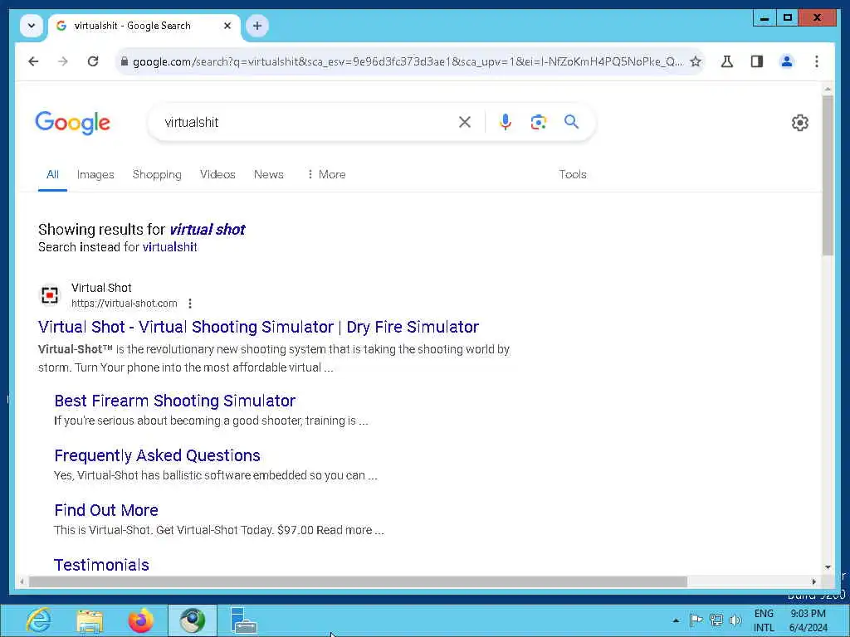The width and height of the screenshot is (850, 637).
Task: Open Best Firearm Shooting Simulator sitelink
Action: pyautogui.click(x=174, y=401)
